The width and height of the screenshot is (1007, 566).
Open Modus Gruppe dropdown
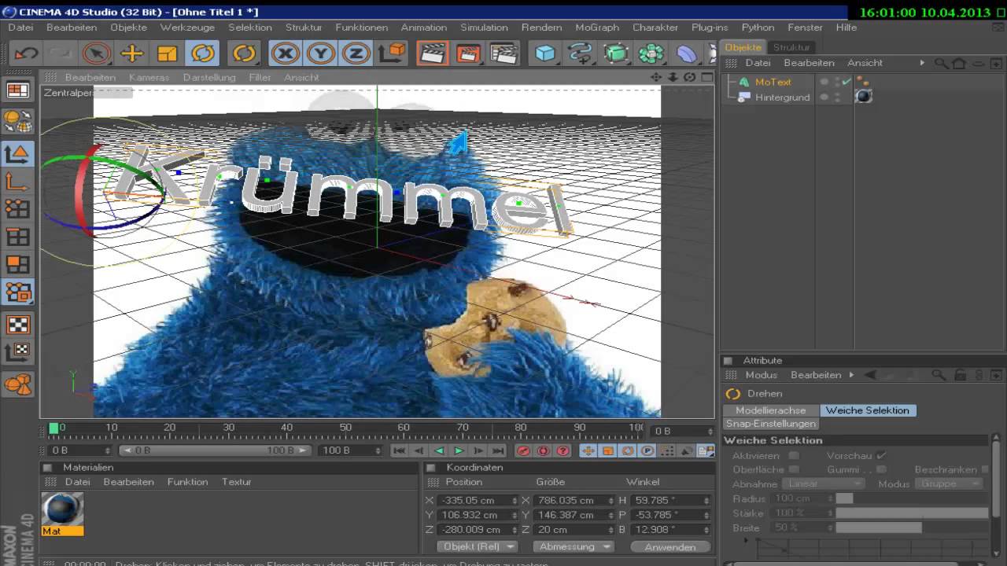pos(950,483)
